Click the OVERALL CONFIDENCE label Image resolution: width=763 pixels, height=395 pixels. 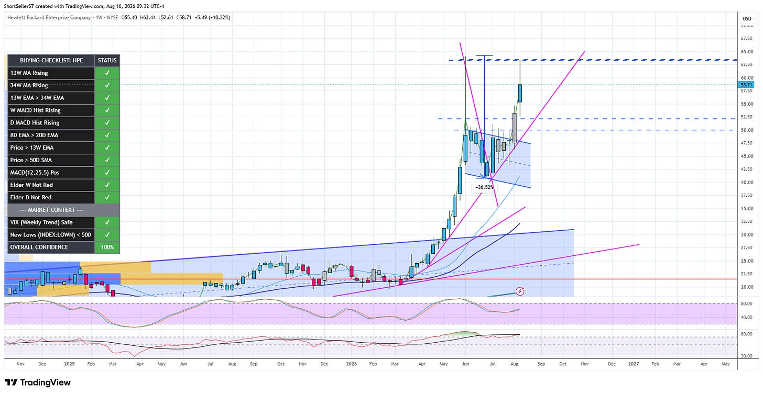[39, 247]
